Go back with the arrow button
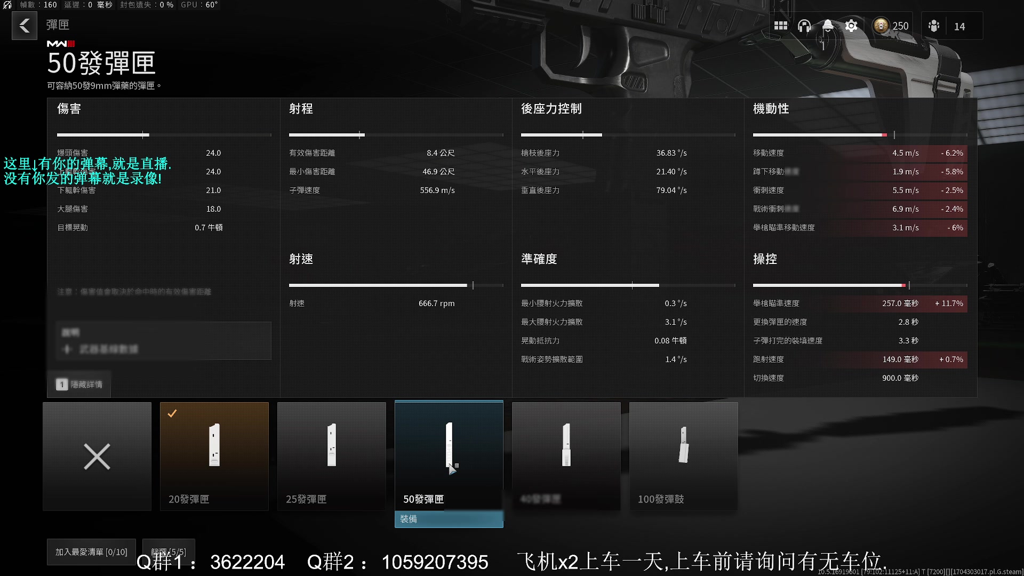The image size is (1024, 576). coord(25,26)
